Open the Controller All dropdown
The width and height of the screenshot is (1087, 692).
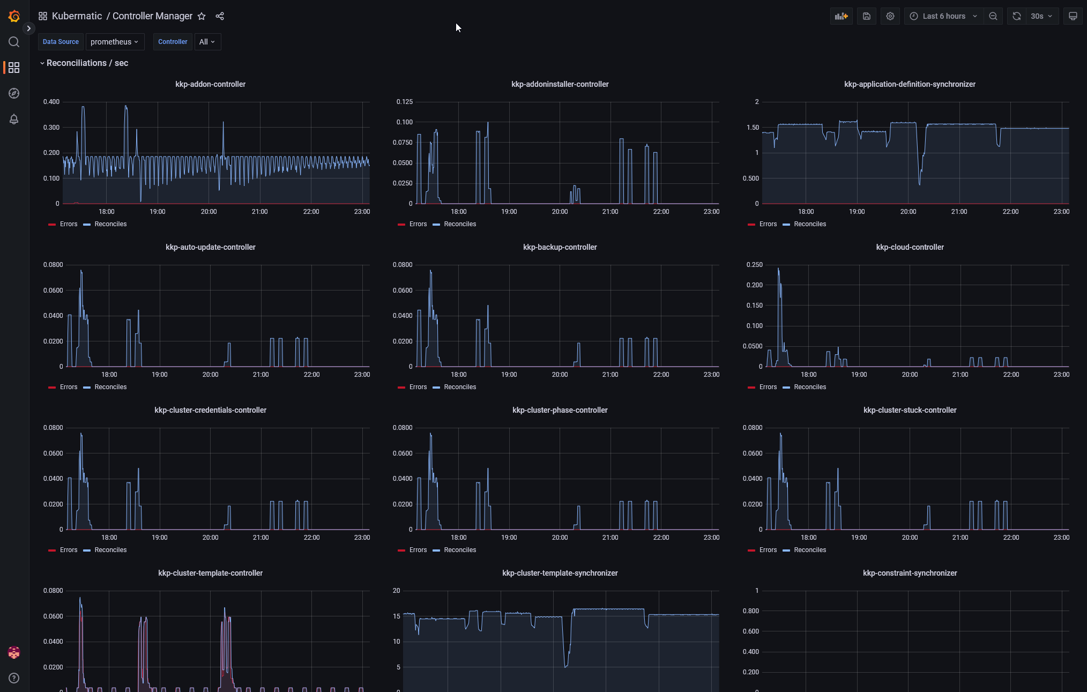[x=207, y=42]
